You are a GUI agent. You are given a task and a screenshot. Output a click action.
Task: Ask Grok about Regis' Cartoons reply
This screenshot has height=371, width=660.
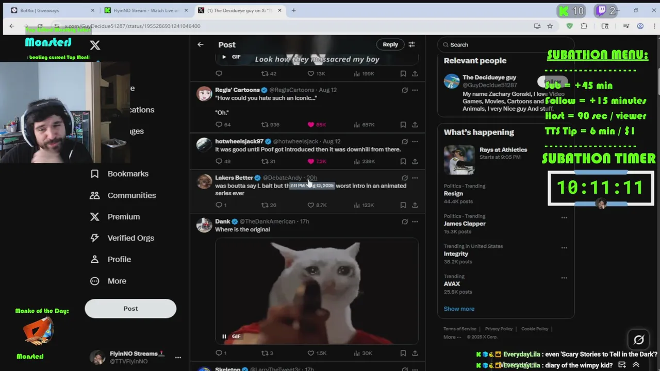tap(405, 90)
